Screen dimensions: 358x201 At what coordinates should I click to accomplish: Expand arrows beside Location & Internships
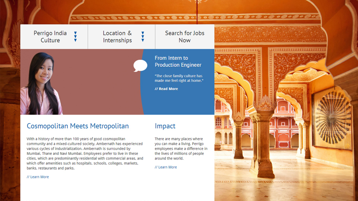143,37
